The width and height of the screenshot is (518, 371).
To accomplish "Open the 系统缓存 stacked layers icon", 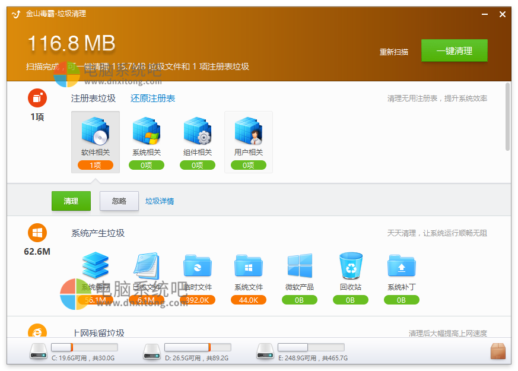I will coord(96,265).
